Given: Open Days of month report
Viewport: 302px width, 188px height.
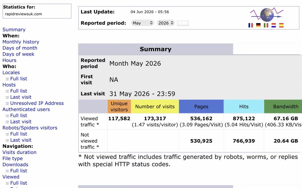Looking at the screenshot, I should pyautogui.click(x=20, y=48).
